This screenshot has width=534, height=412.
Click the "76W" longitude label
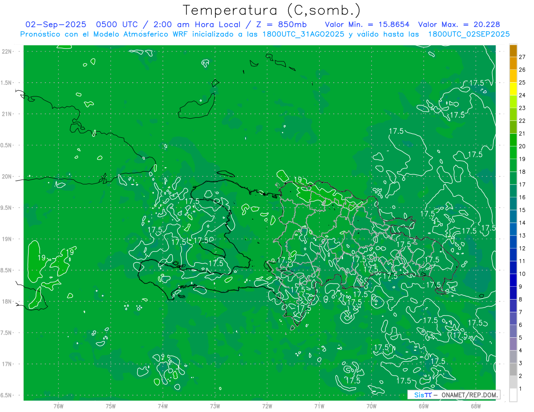point(58,406)
